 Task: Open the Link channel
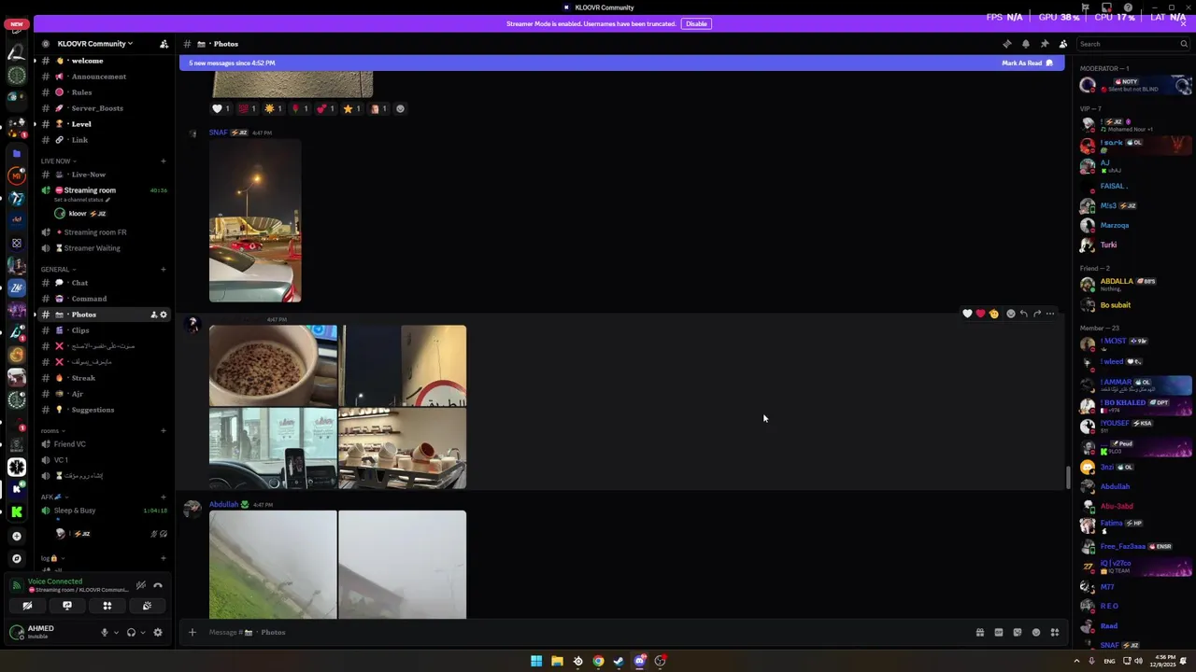point(79,140)
